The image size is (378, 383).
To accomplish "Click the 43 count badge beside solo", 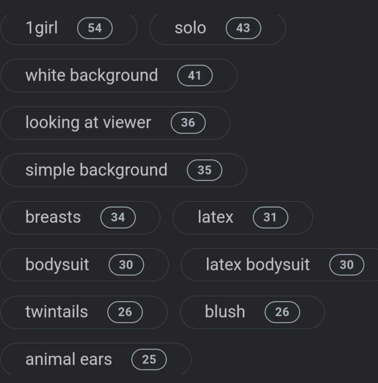I will (243, 28).
